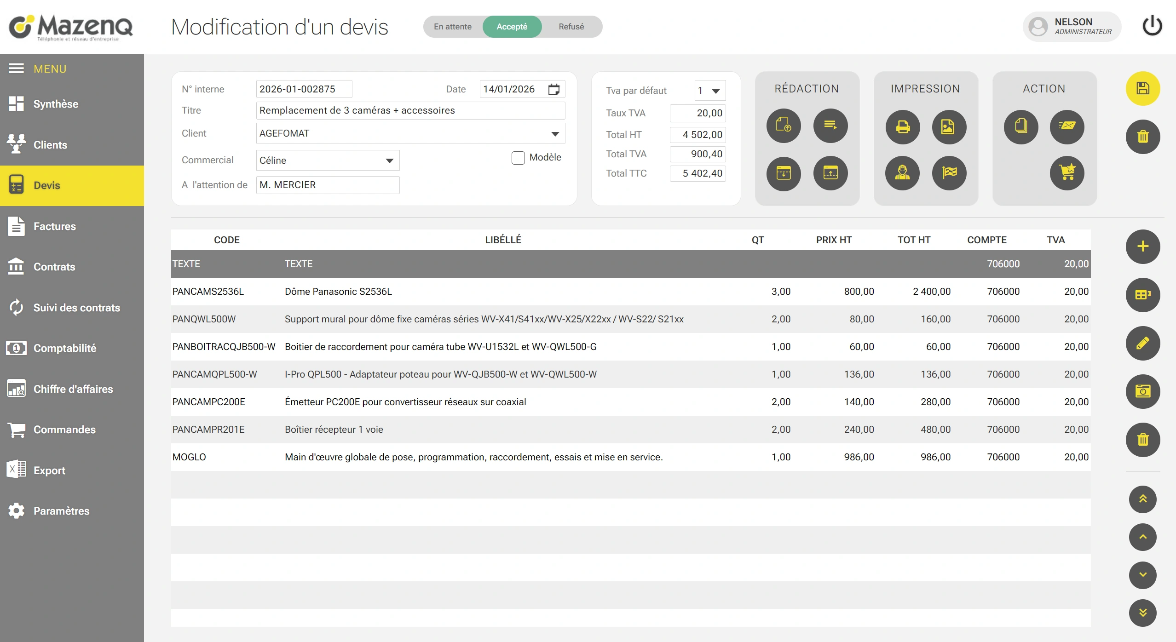This screenshot has height=642, width=1176.
Task: Move line to bottom with double-down chevron
Action: click(x=1143, y=613)
